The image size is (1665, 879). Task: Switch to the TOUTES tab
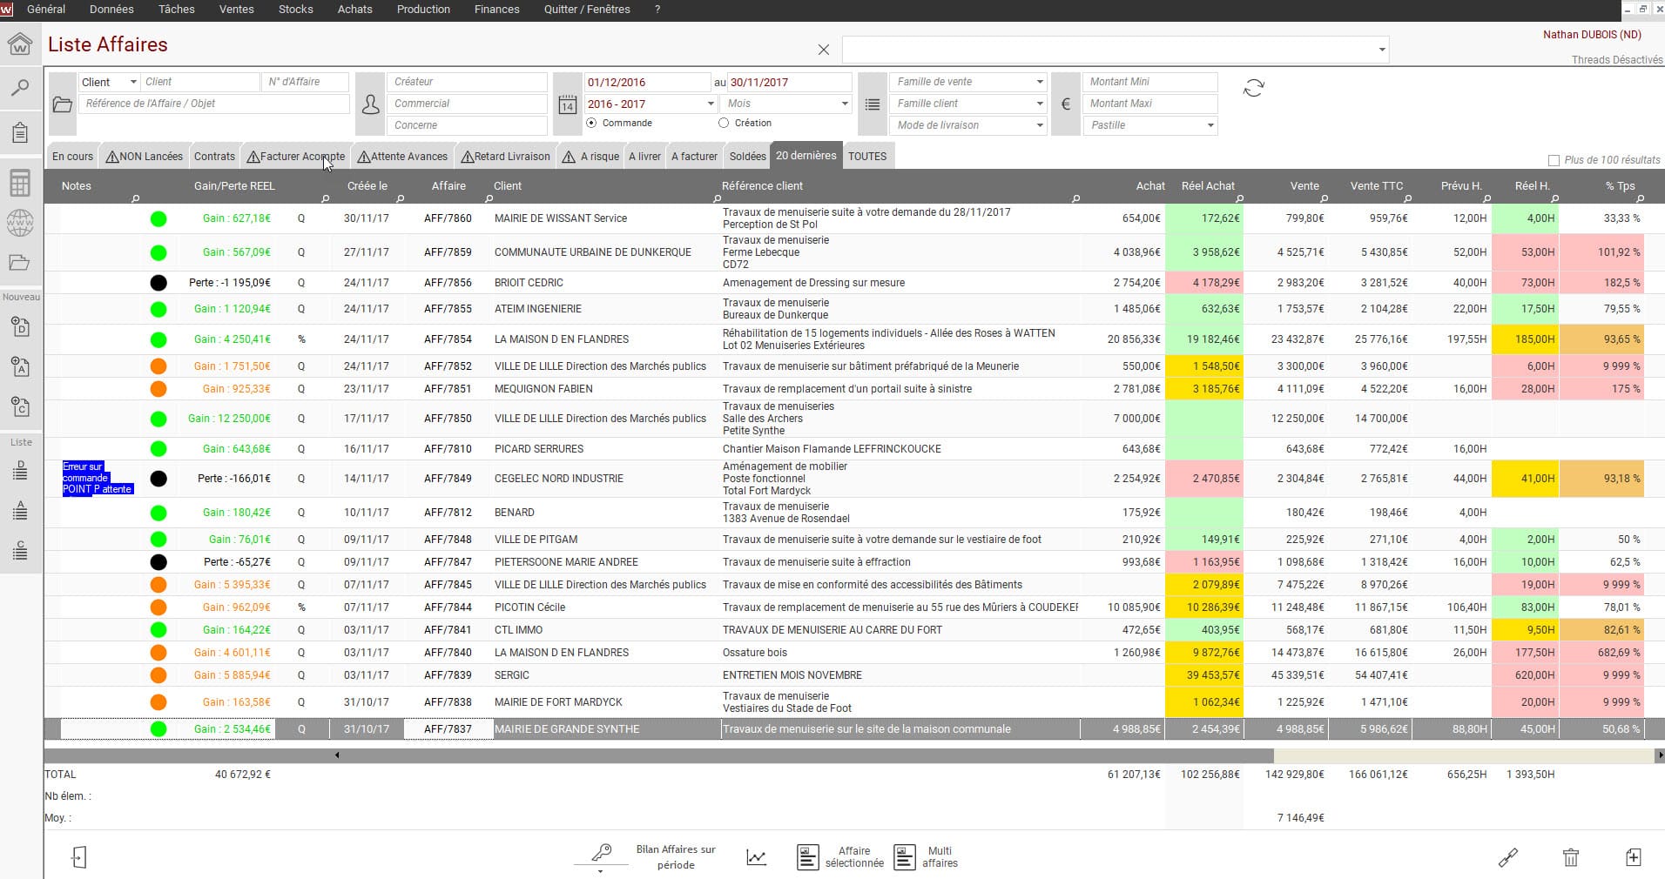tap(867, 157)
